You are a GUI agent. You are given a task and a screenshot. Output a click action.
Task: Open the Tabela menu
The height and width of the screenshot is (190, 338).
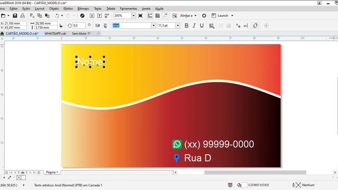click(111, 8)
